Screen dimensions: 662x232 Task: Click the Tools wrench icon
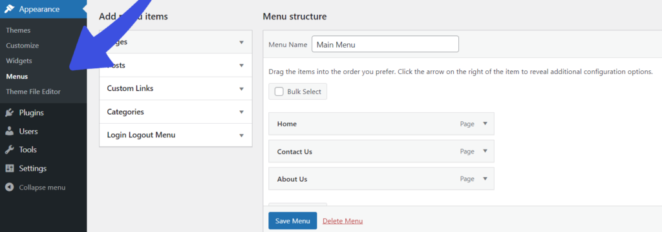coord(9,150)
